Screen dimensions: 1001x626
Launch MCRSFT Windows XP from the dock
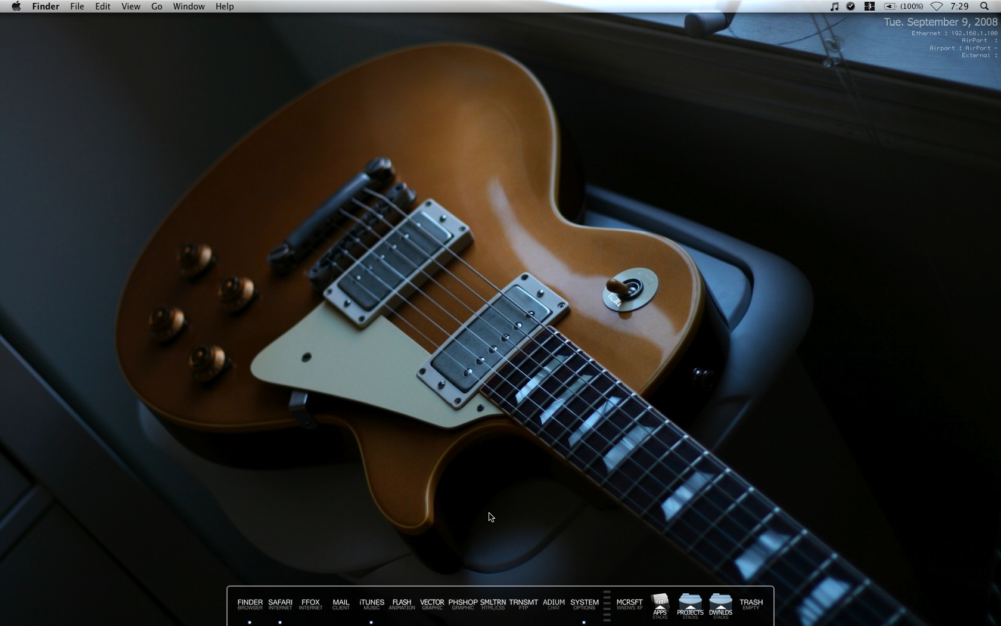point(629,605)
